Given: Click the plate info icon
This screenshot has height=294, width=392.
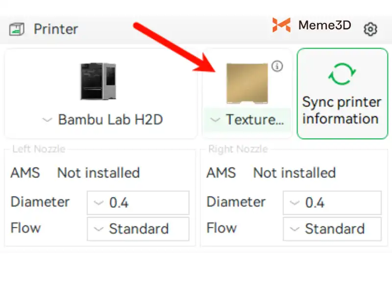Looking at the screenshot, I should [277, 66].
